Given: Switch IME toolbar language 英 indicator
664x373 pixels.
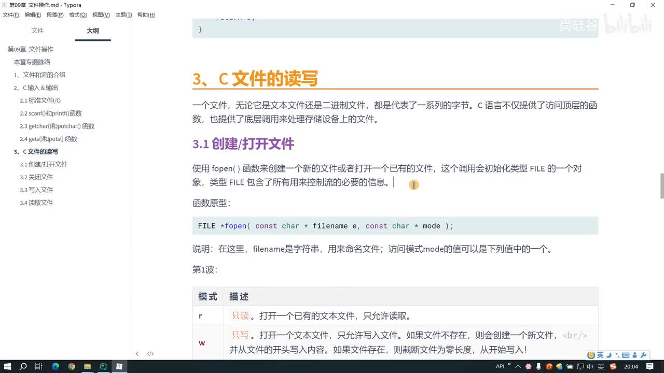Looking at the screenshot, I should tap(600, 355).
